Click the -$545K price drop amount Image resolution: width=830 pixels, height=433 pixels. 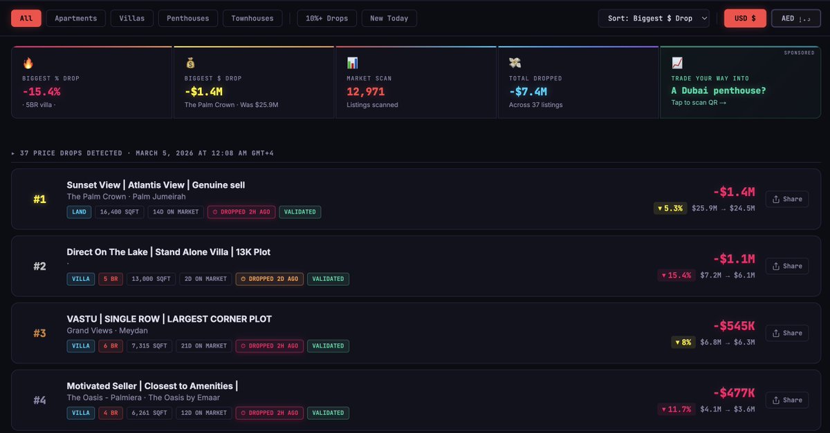(x=734, y=326)
